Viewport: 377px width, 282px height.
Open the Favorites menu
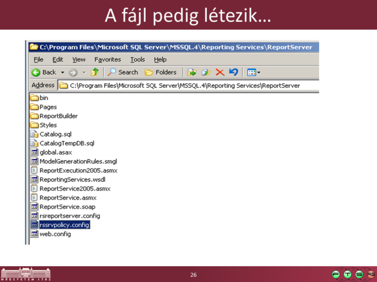tap(108, 59)
